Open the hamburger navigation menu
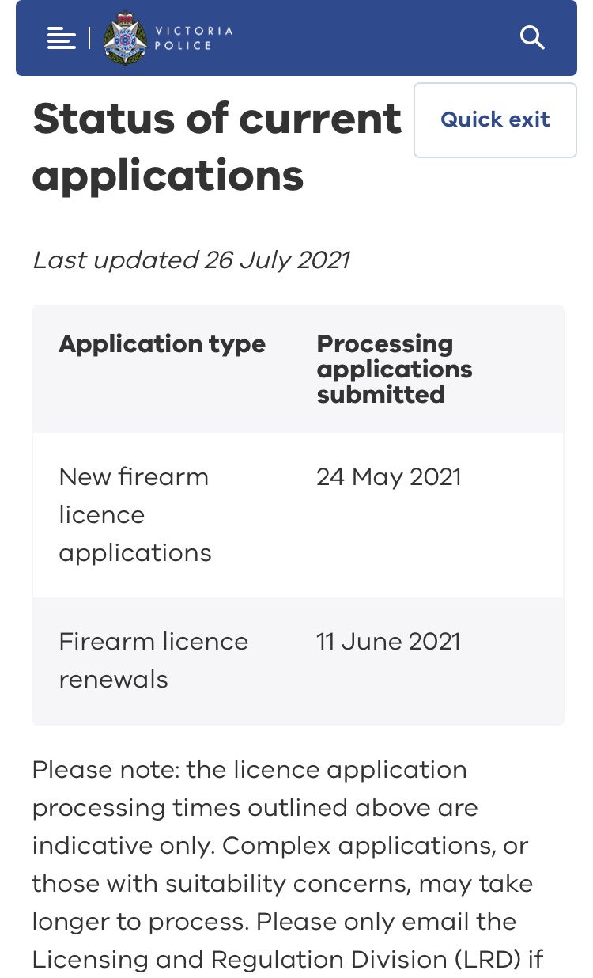This screenshot has height=978, width=593. click(x=62, y=38)
